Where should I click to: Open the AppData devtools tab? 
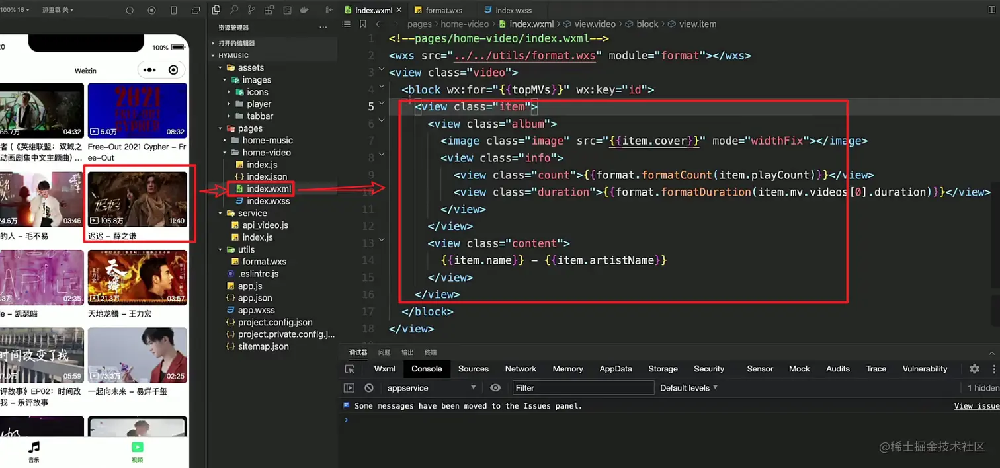pyautogui.click(x=616, y=369)
